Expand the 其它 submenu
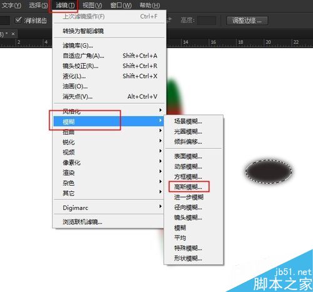Screen dimensions: 313x292 109,193
